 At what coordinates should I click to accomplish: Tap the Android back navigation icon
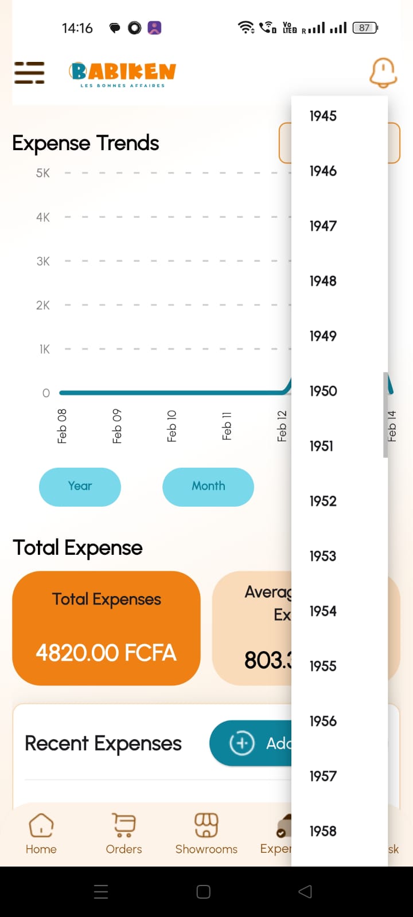305,891
